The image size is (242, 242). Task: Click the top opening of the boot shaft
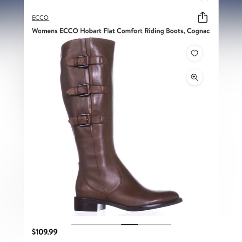click(89, 41)
